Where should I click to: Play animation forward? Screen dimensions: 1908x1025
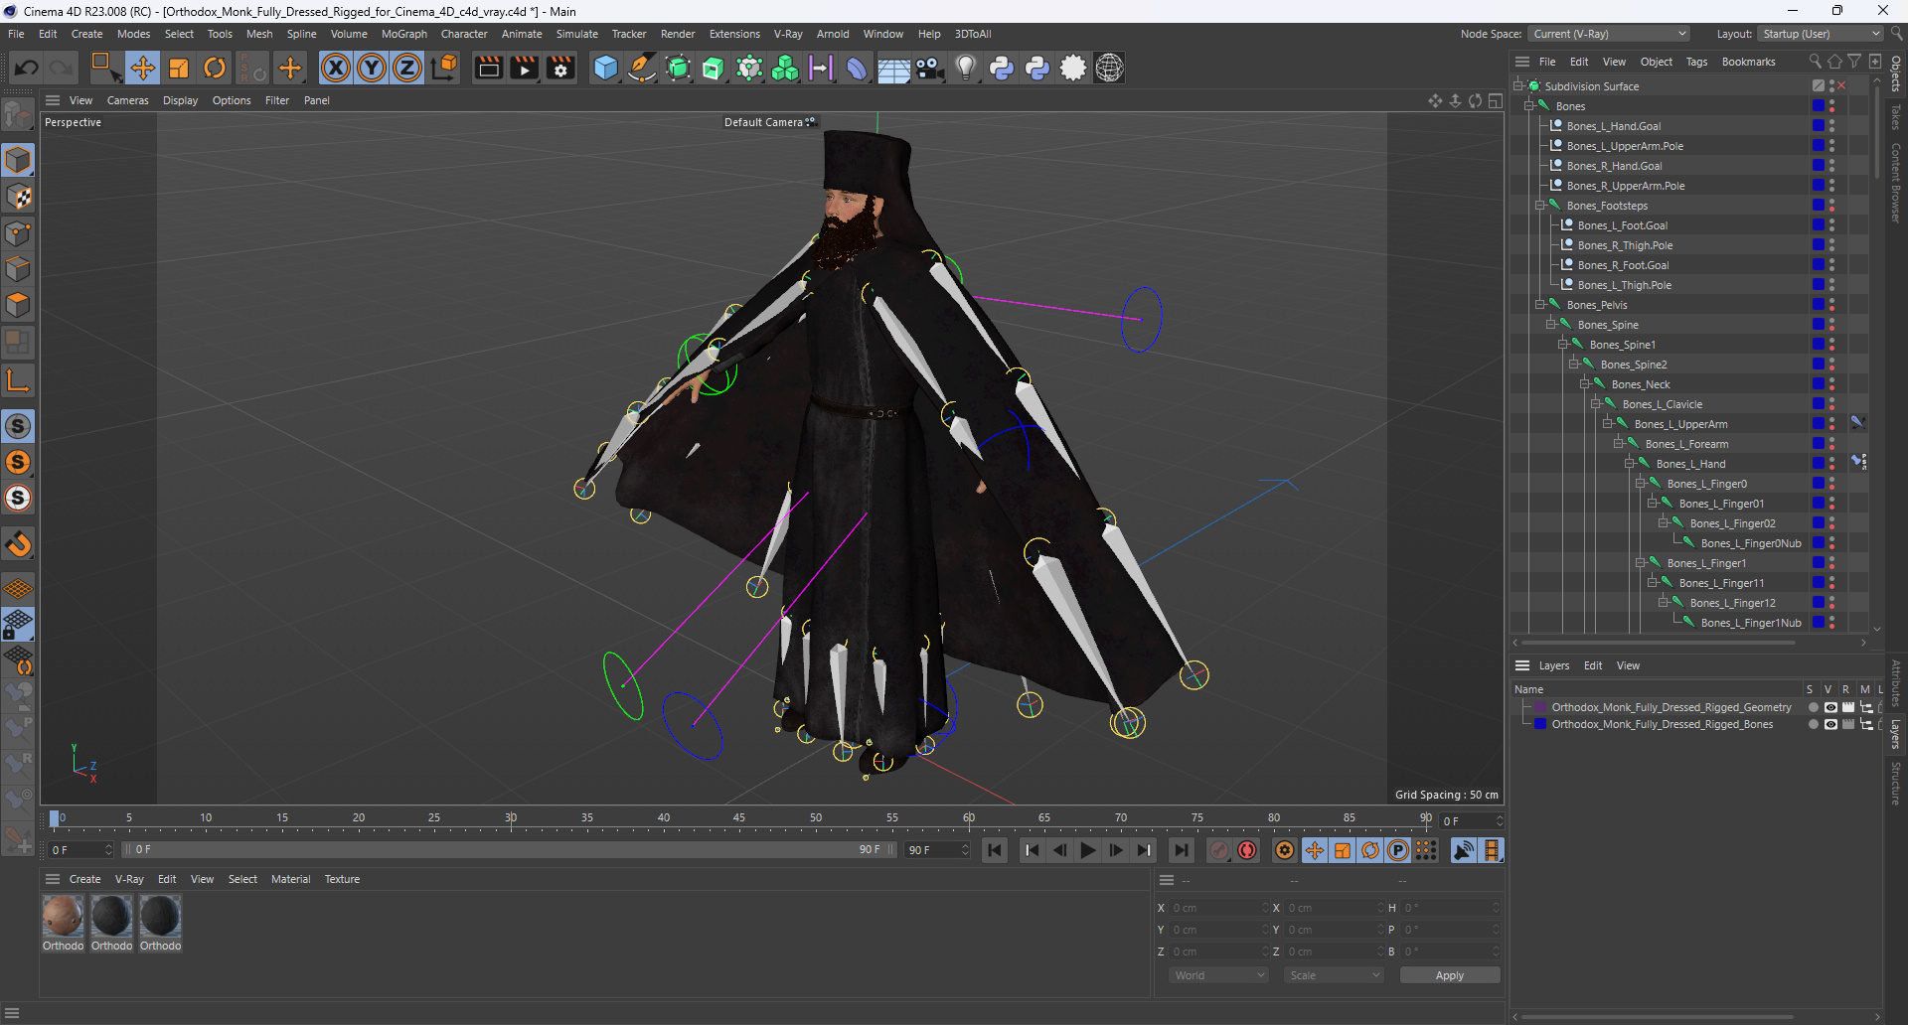click(x=1088, y=850)
